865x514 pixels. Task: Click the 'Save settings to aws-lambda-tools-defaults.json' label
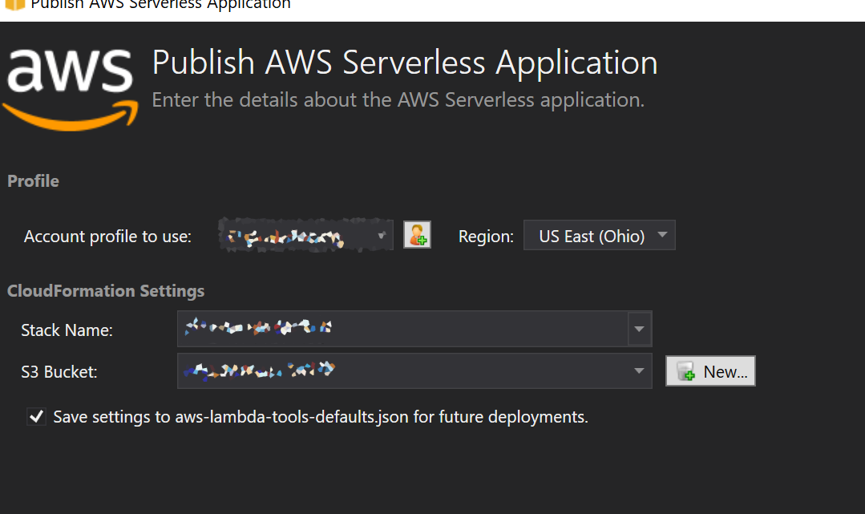point(321,417)
